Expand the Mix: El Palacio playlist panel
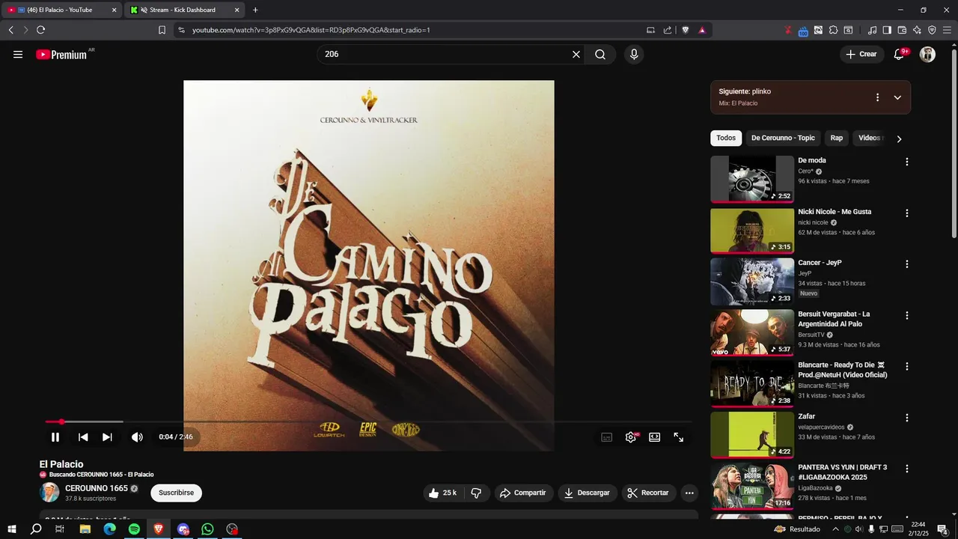Image resolution: width=958 pixels, height=539 pixels. pos(897,97)
